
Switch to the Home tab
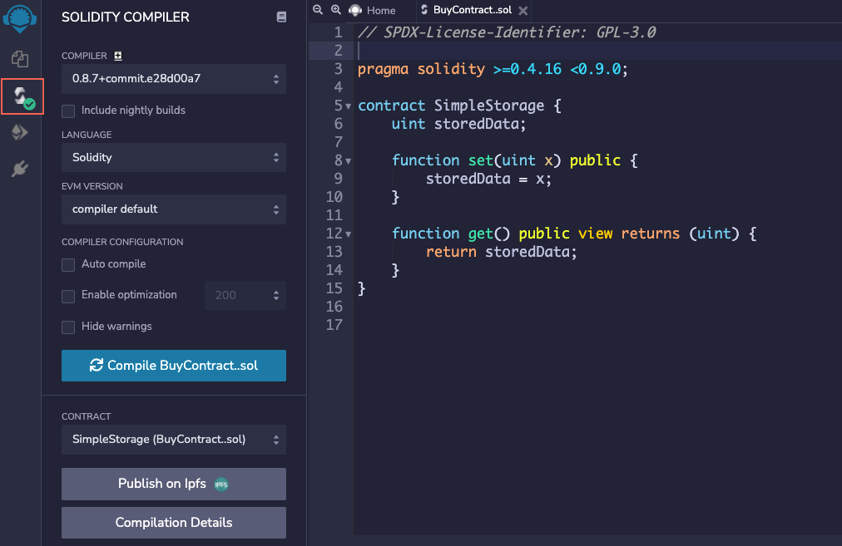[374, 11]
